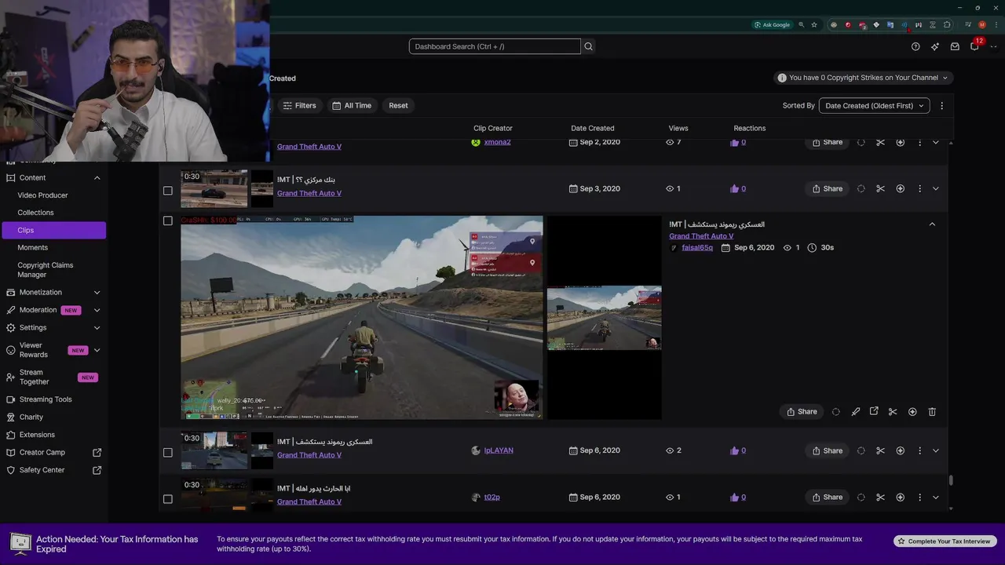
Task: Click Complete Your Tax Interview
Action: 945,541
